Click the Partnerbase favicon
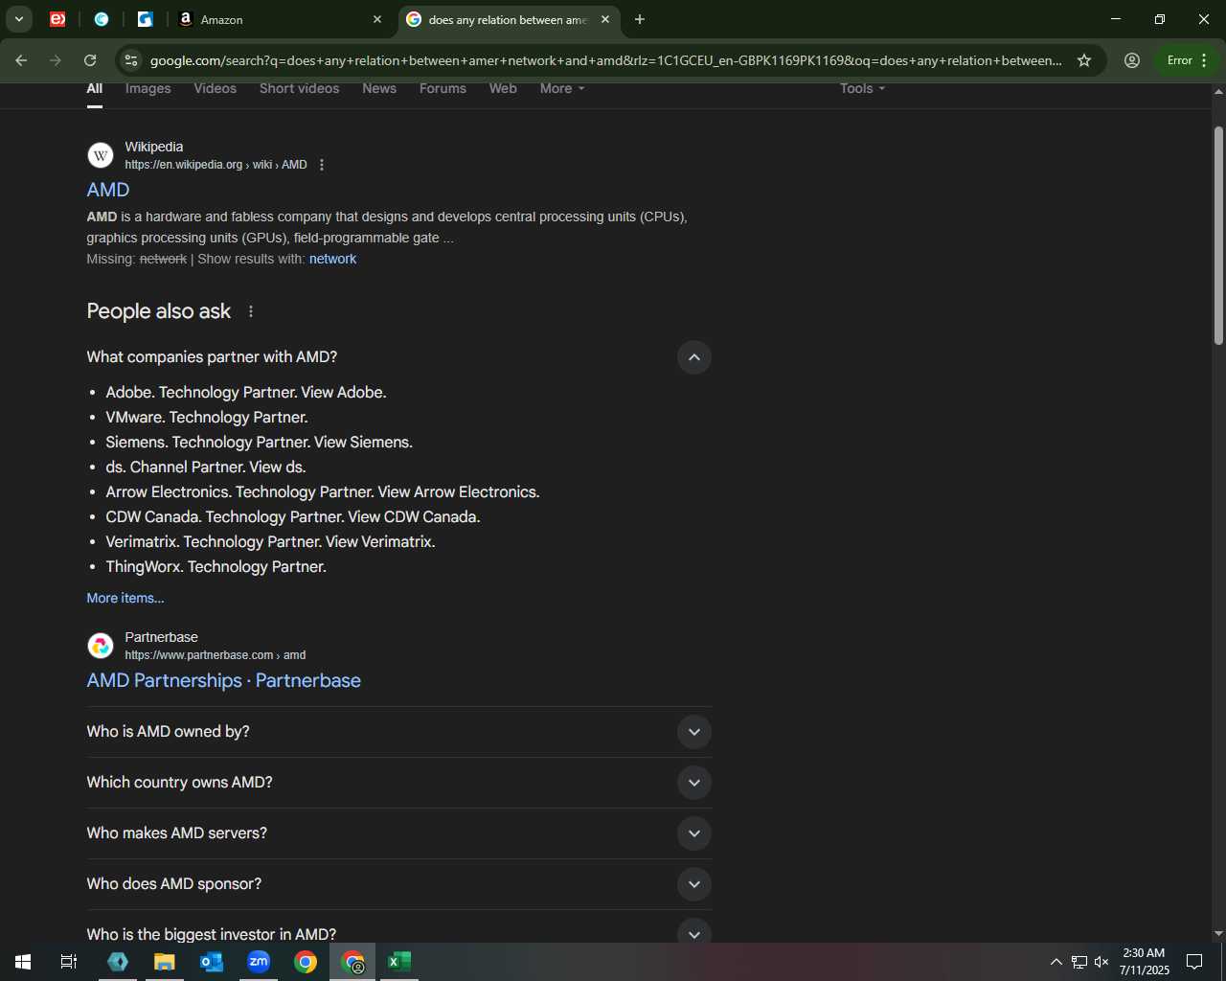 (101, 646)
